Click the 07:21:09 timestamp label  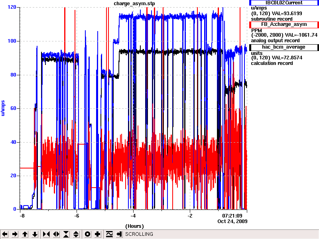coord(232,215)
